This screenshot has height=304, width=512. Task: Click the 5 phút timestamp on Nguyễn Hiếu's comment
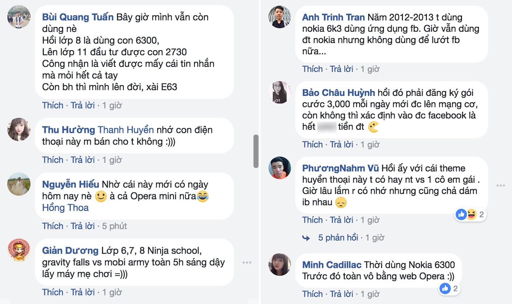coord(114,226)
